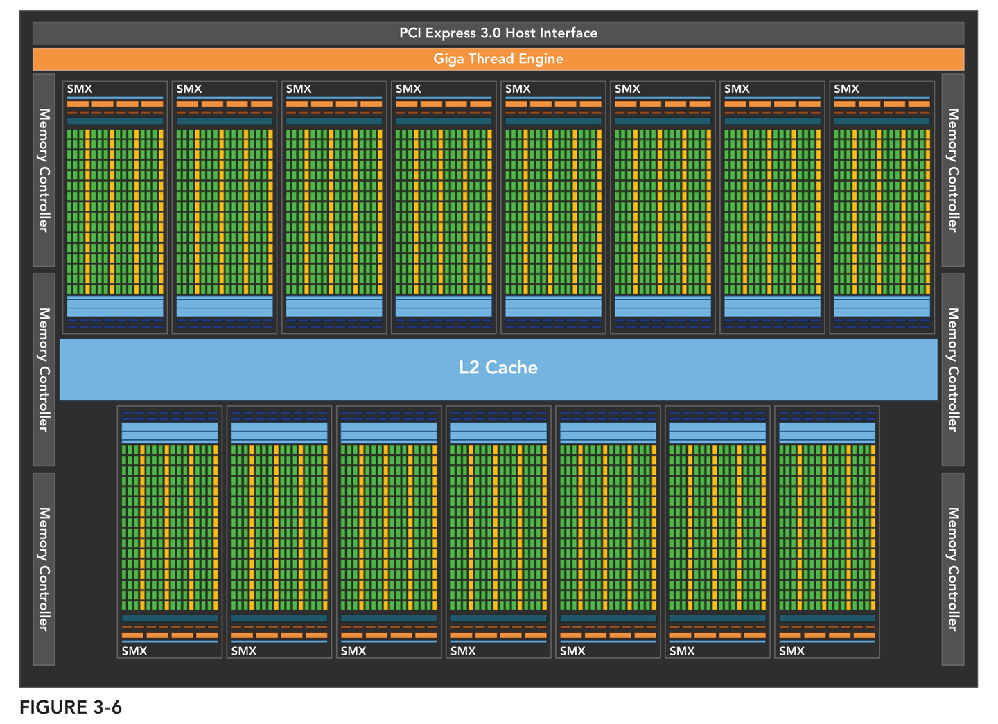Click the PCI Express 3.0 Host Interface bar
Viewport: 998px width, 724px height.
tap(499, 33)
